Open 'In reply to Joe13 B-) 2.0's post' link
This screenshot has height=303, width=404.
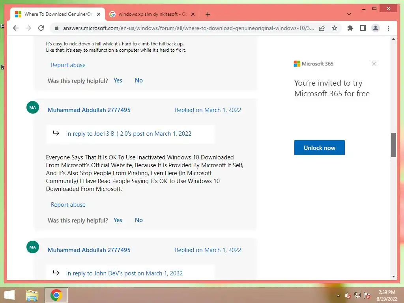(129, 134)
